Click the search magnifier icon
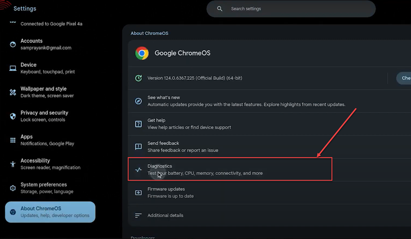Viewport: 411px width, 239px height. [x=220, y=9]
